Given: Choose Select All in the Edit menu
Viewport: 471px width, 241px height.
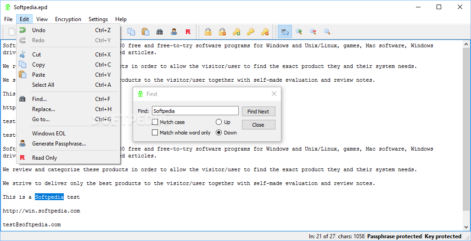Looking at the screenshot, I should (x=68, y=85).
